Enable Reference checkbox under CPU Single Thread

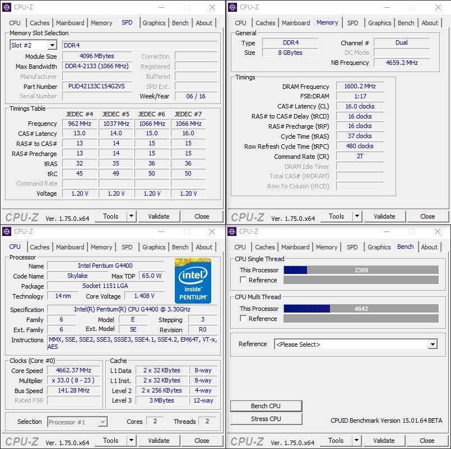(x=243, y=280)
